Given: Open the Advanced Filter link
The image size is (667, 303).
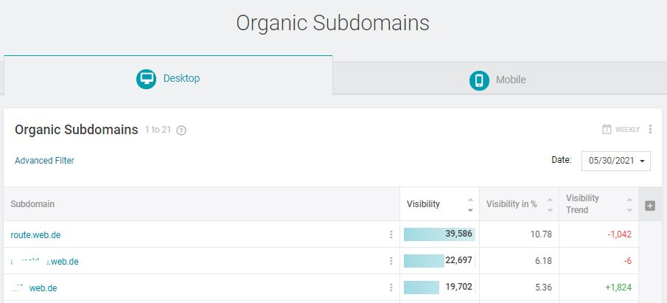Looking at the screenshot, I should click(44, 161).
